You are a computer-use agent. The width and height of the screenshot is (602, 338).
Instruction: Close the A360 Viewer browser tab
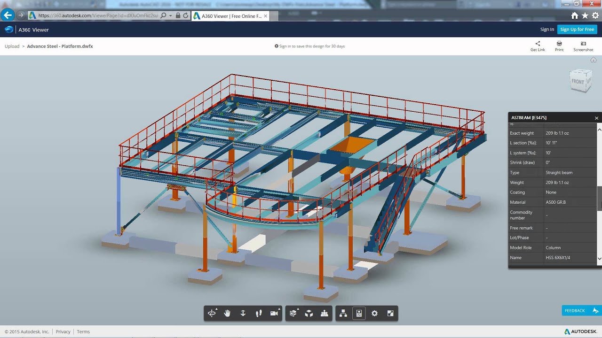click(265, 16)
